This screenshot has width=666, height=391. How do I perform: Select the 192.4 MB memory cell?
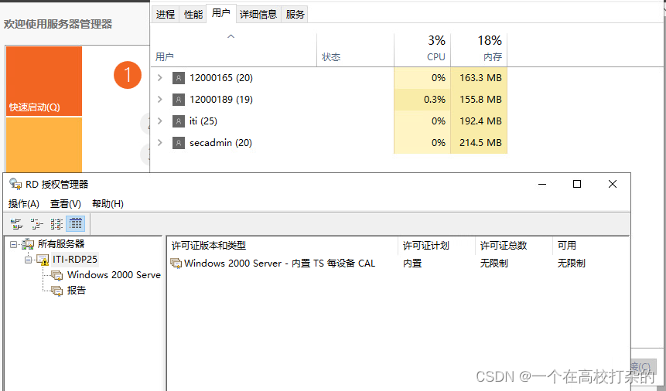click(479, 121)
